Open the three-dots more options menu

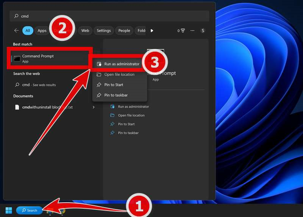[x=192, y=30]
